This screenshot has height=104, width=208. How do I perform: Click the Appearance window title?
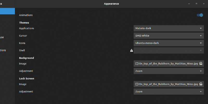click(x=112, y=4)
